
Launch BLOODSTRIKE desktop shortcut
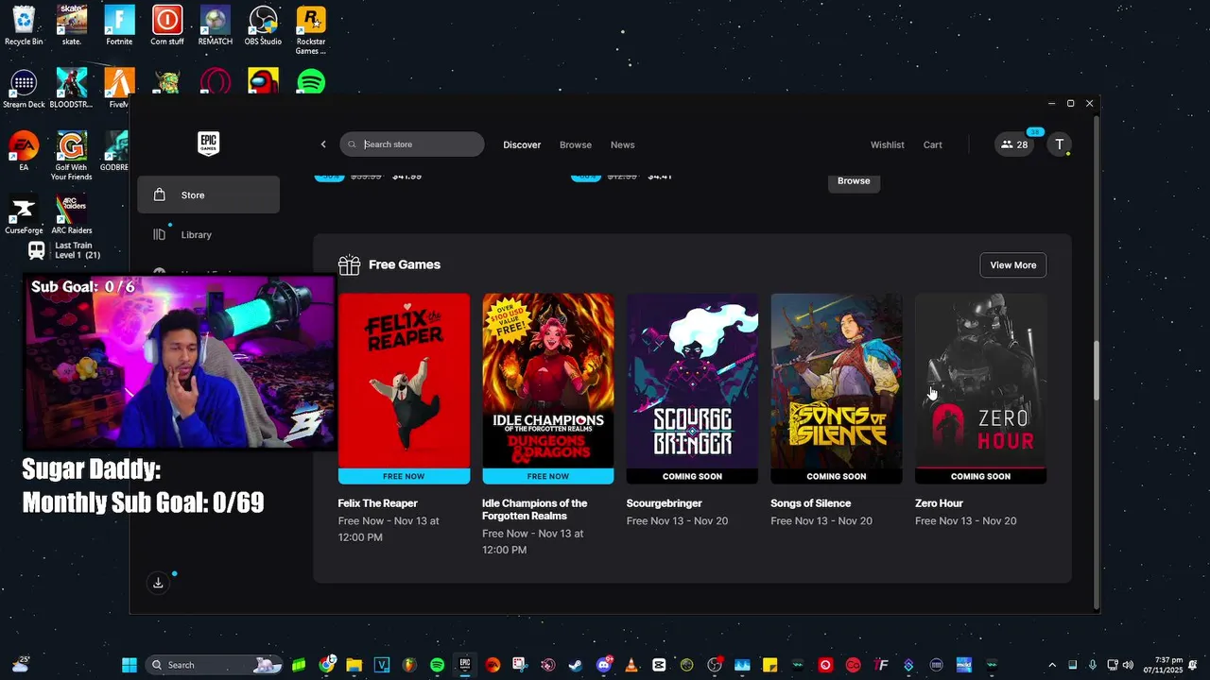72,89
